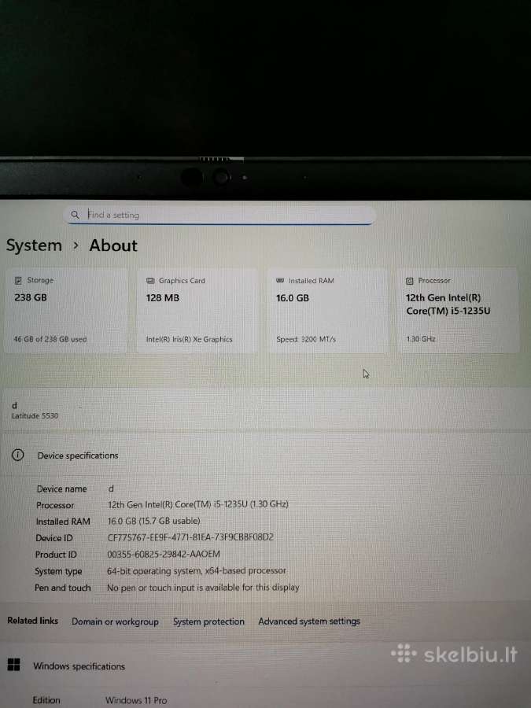Click the search magnifier icon
The height and width of the screenshot is (708, 531).
point(75,215)
